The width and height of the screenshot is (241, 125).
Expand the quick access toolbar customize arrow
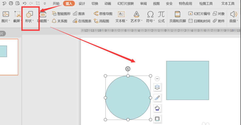point(45,3)
